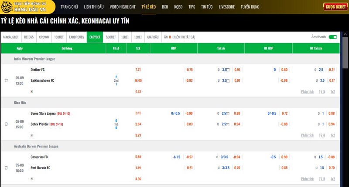The height and width of the screenshot is (187, 349).
Task: Click Hiển thị tất cả link
Action: click(184, 37)
